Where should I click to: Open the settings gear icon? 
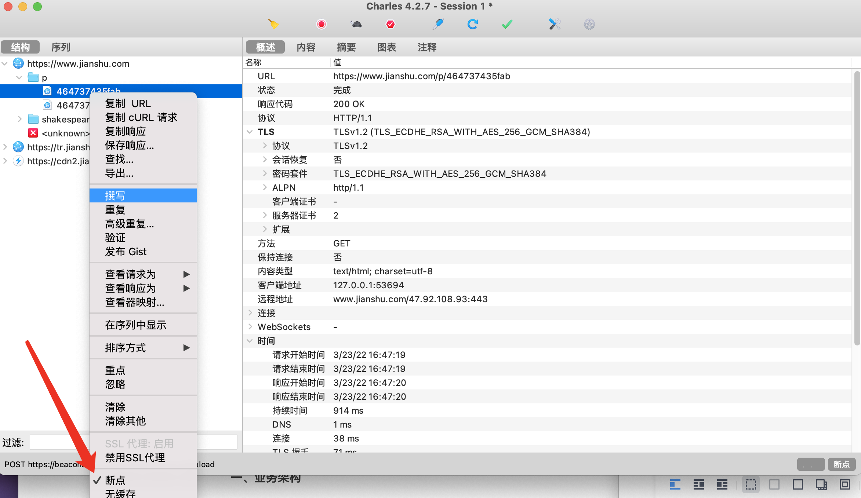click(x=589, y=24)
